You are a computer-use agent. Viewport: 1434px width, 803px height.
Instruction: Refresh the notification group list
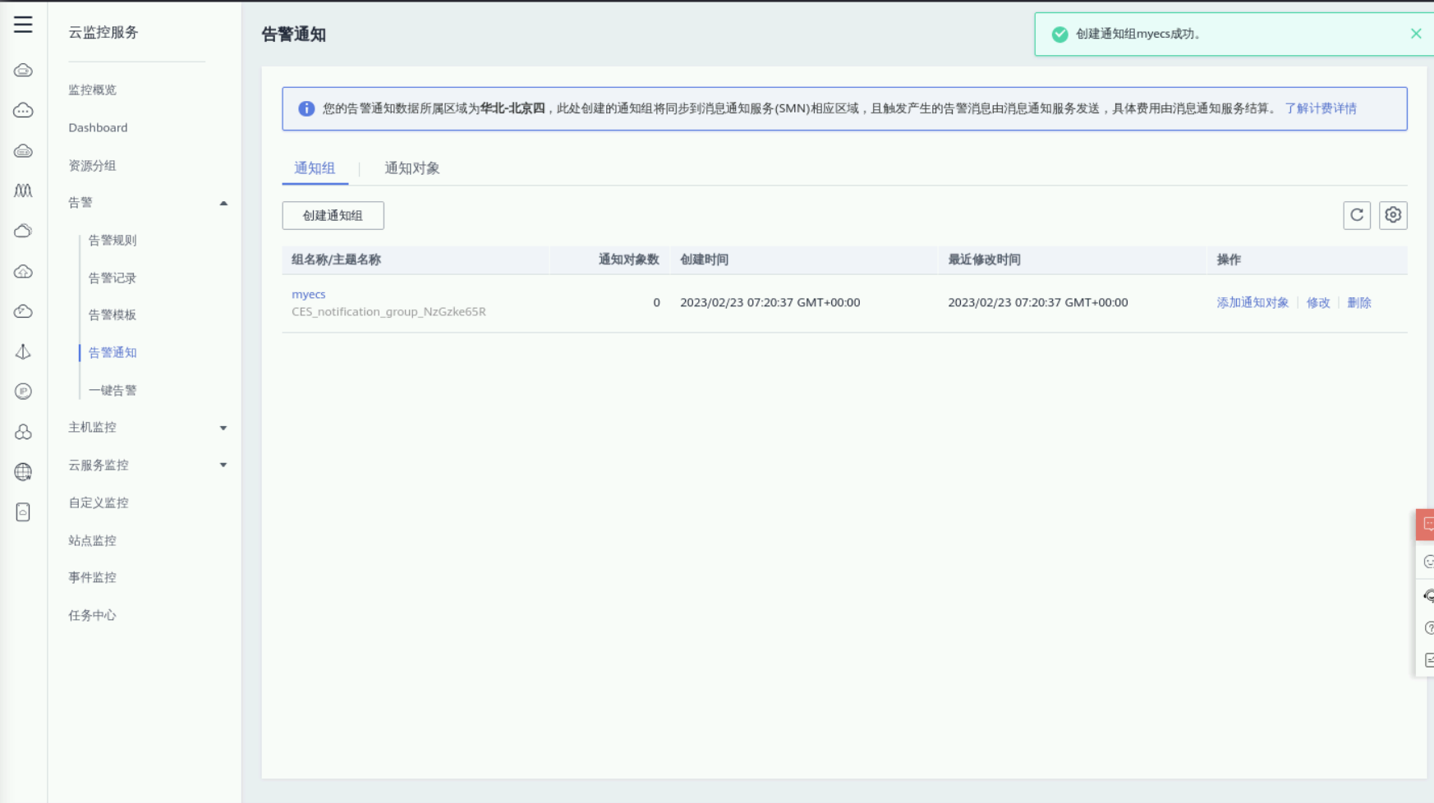(x=1357, y=215)
